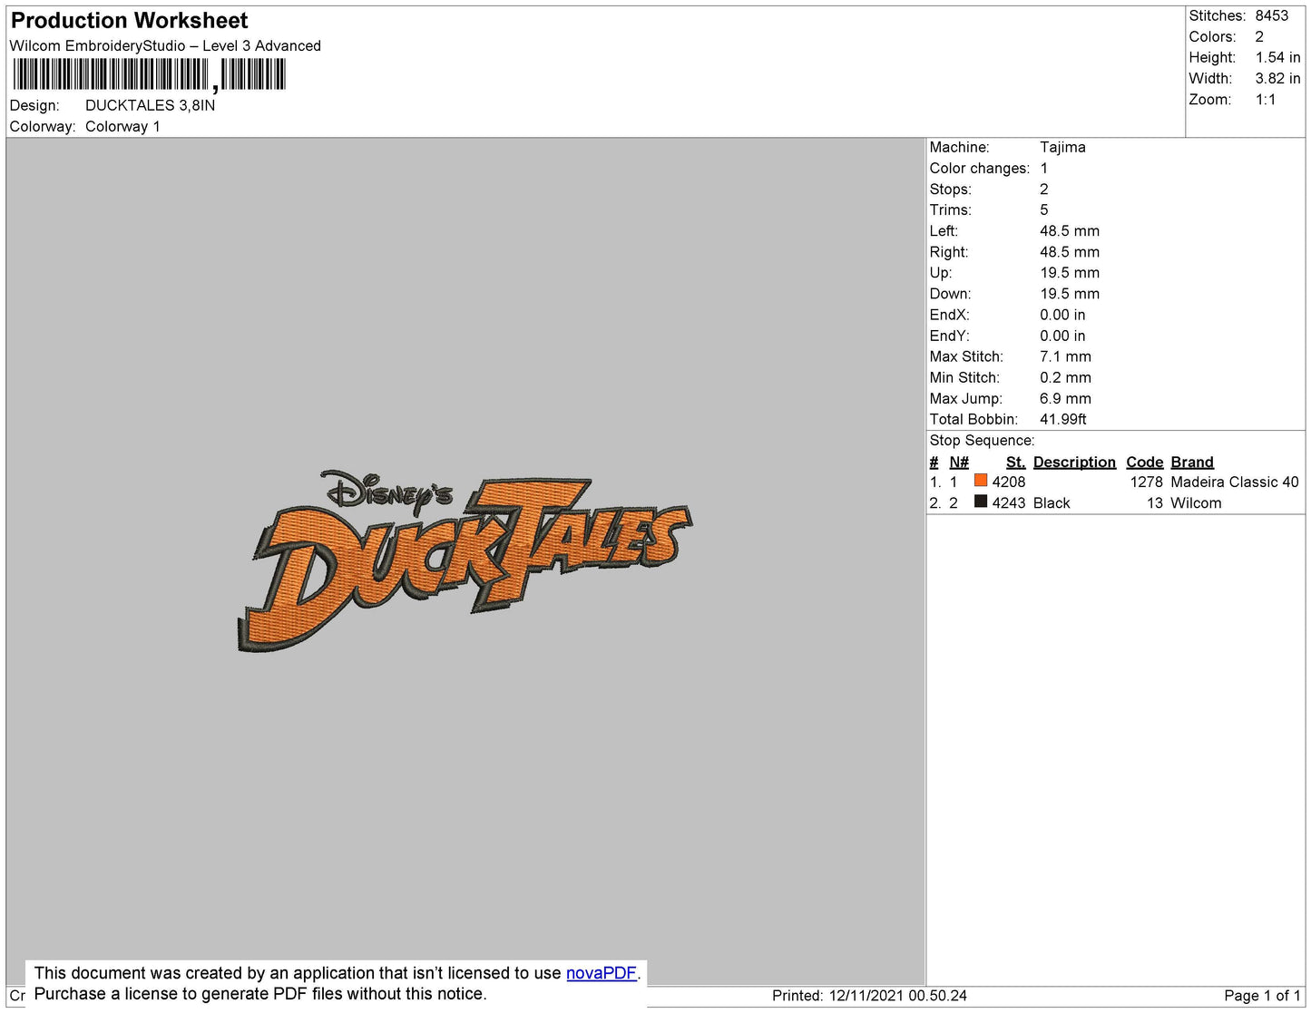Click thread code '1278' in stop sequence
The height and width of the screenshot is (1013, 1311).
pos(1147,482)
